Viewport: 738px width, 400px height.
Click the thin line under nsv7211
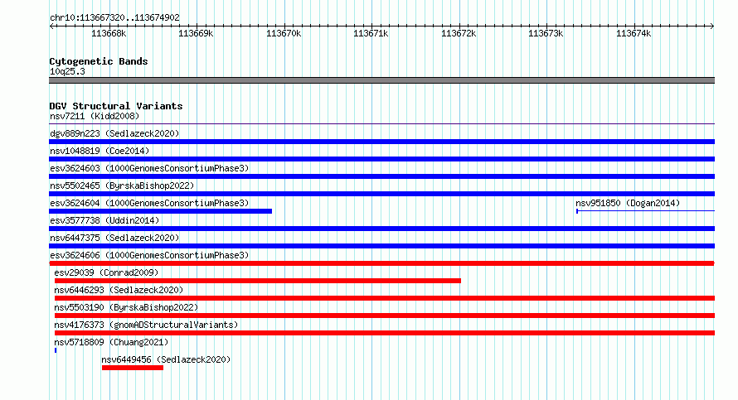point(381,124)
